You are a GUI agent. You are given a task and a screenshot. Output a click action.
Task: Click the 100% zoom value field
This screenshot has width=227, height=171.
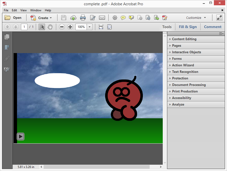click(x=81, y=27)
